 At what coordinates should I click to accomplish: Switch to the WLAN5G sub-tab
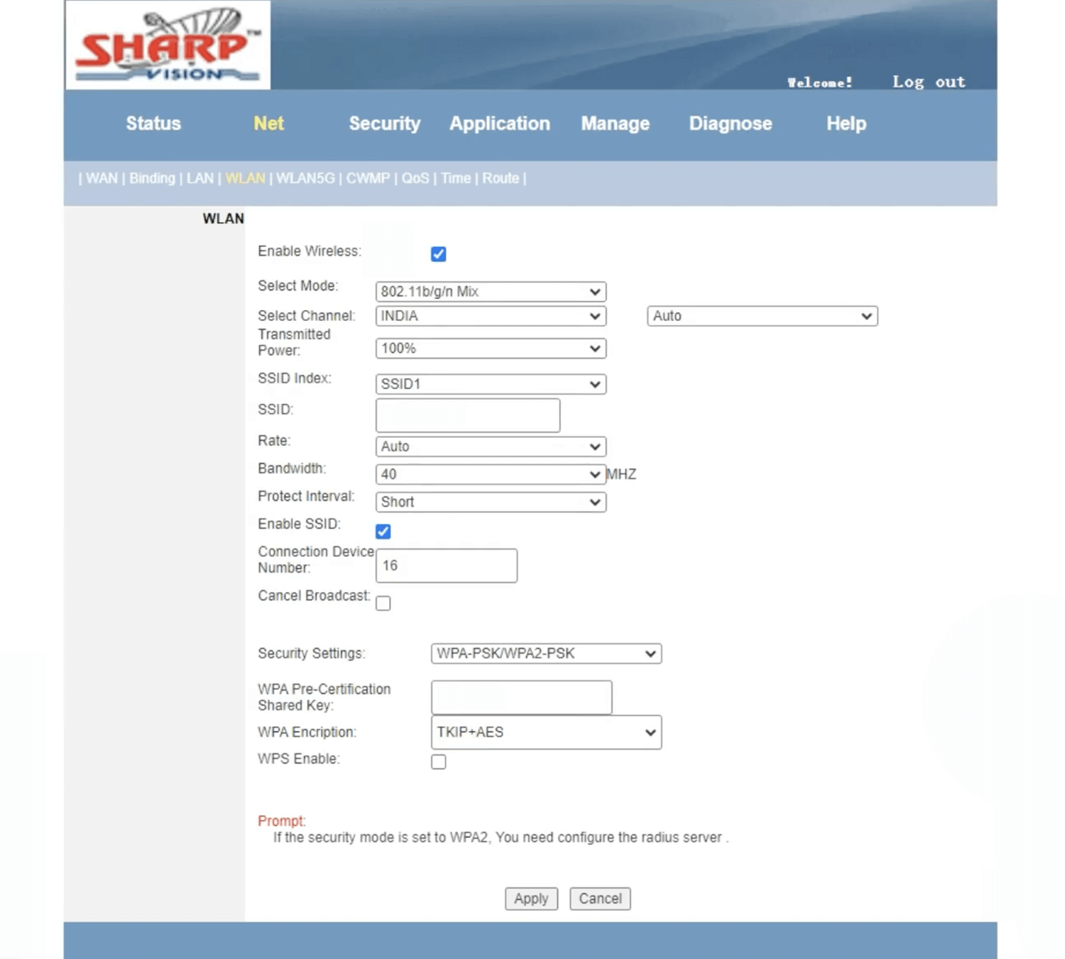305,178
